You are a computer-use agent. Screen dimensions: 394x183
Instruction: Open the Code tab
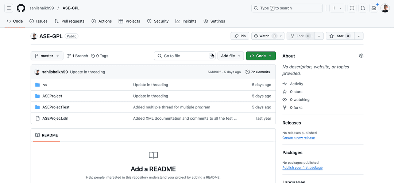click(x=15, y=21)
